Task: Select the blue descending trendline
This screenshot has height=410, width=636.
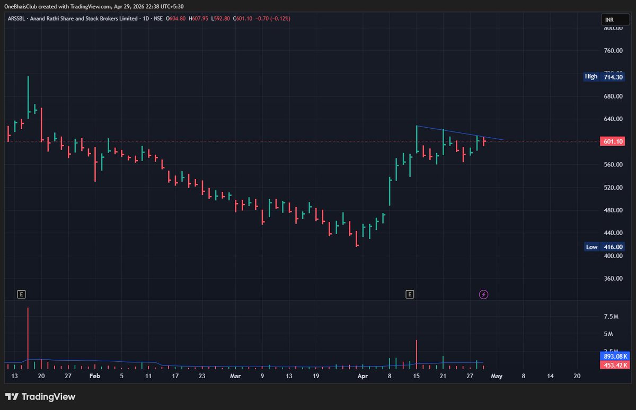Action: click(460, 133)
